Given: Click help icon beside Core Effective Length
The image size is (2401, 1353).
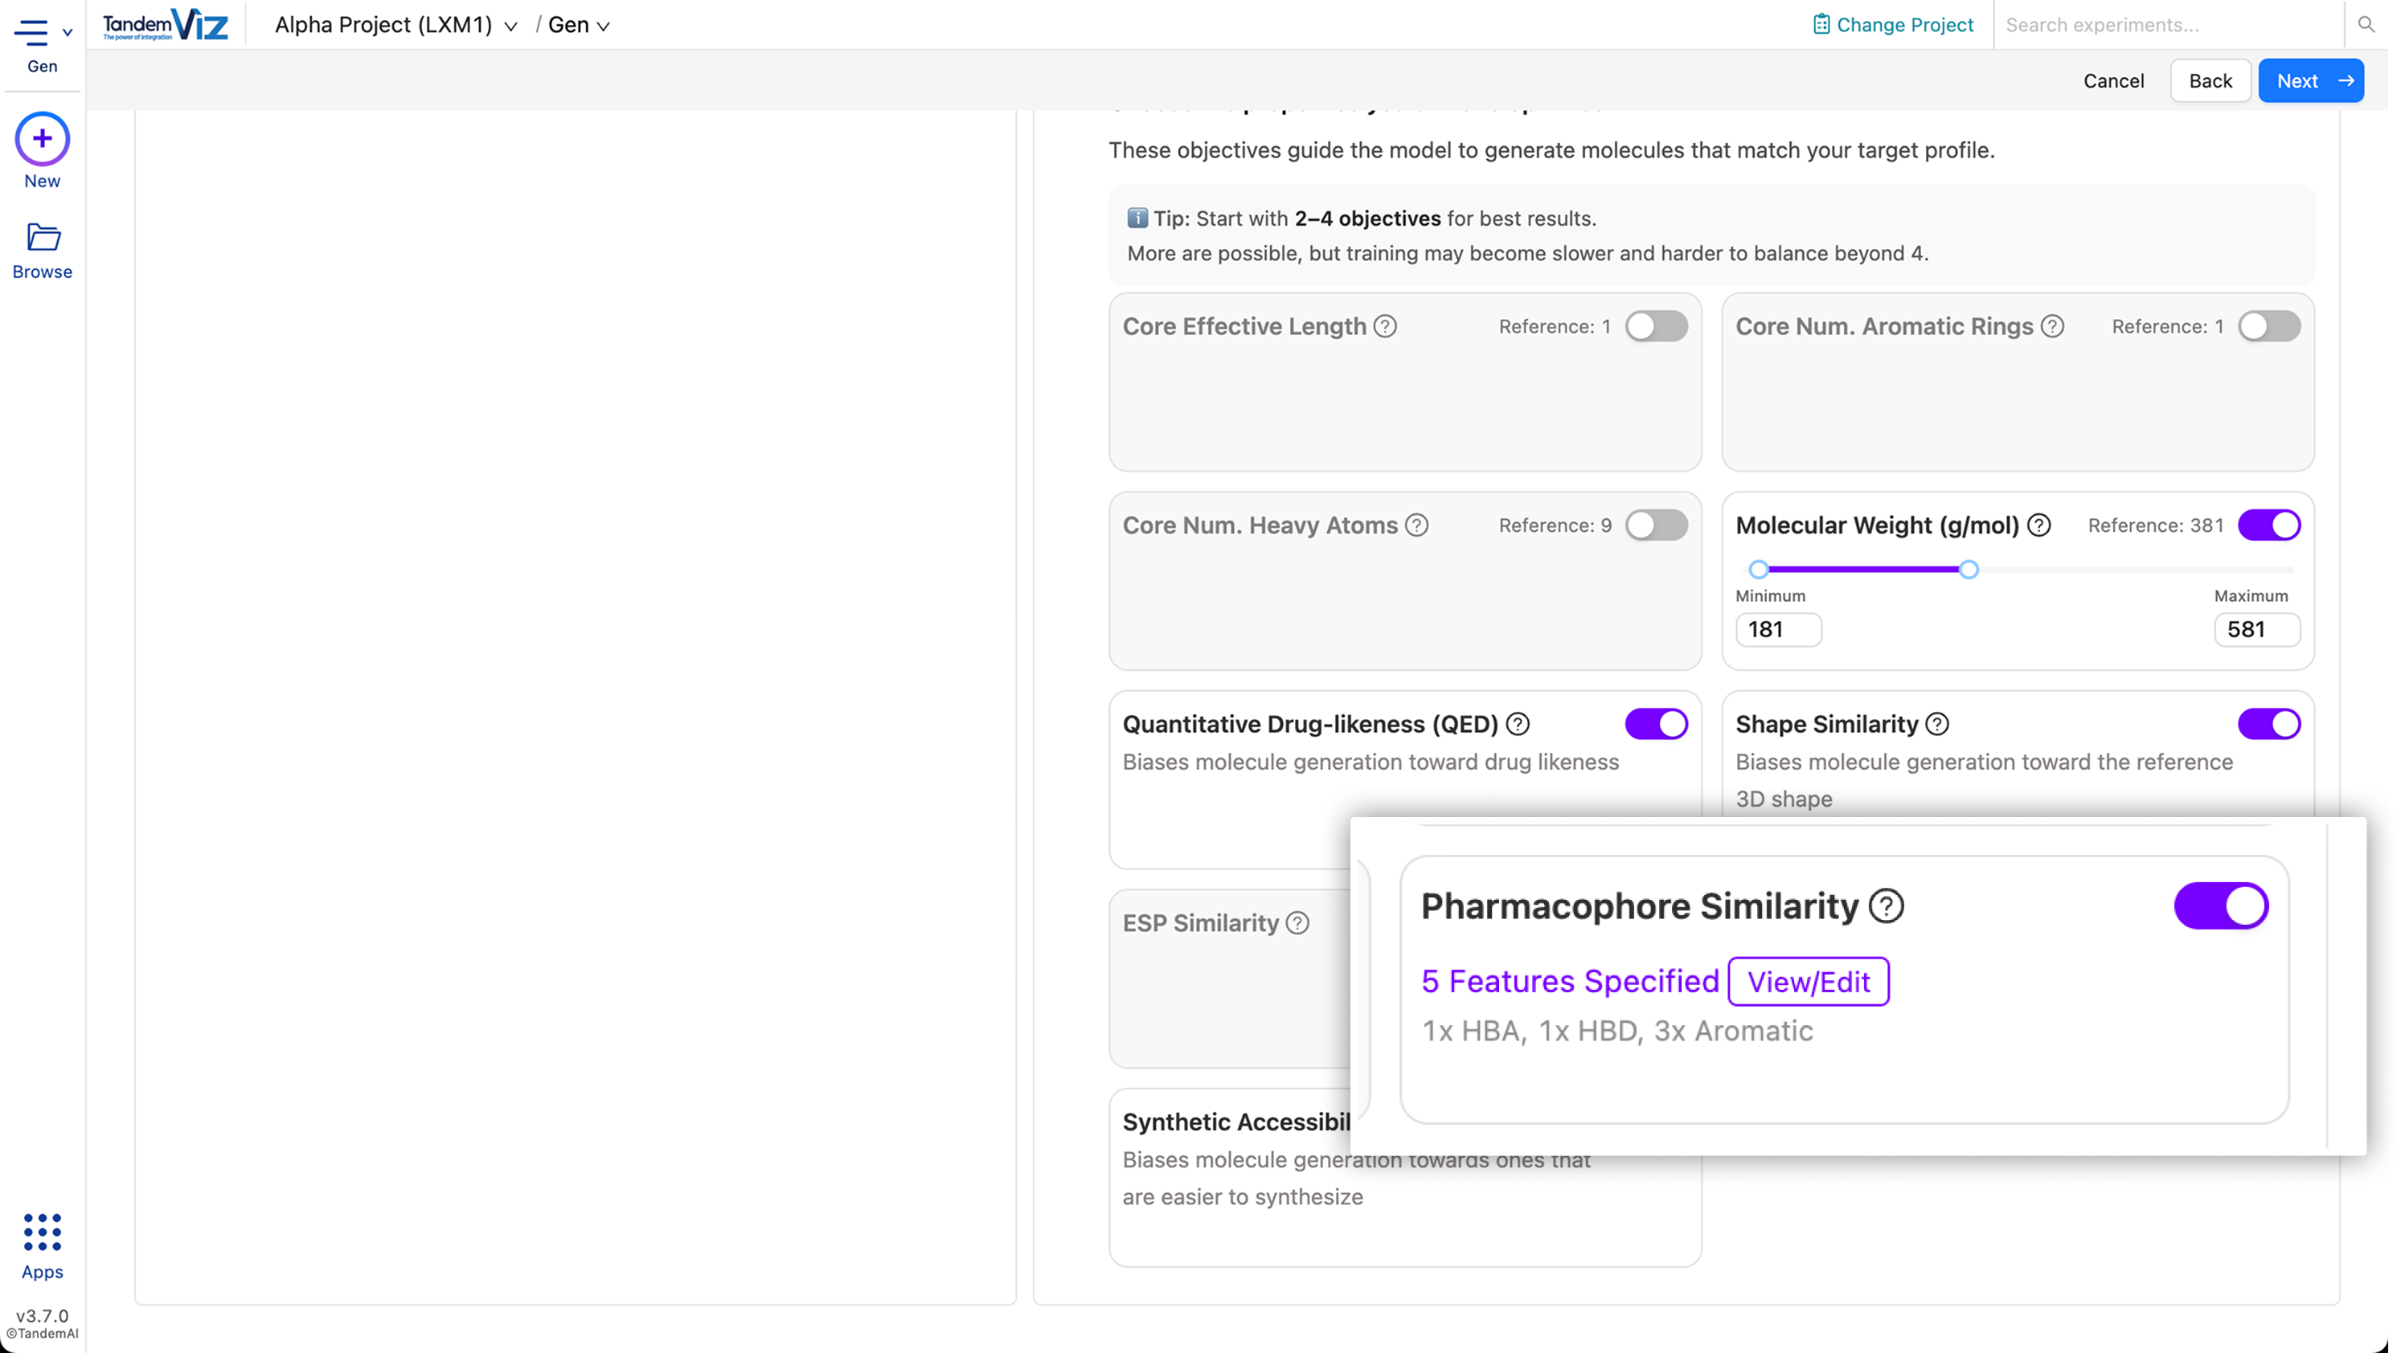Looking at the screenshot, I should pos(1385,326).
